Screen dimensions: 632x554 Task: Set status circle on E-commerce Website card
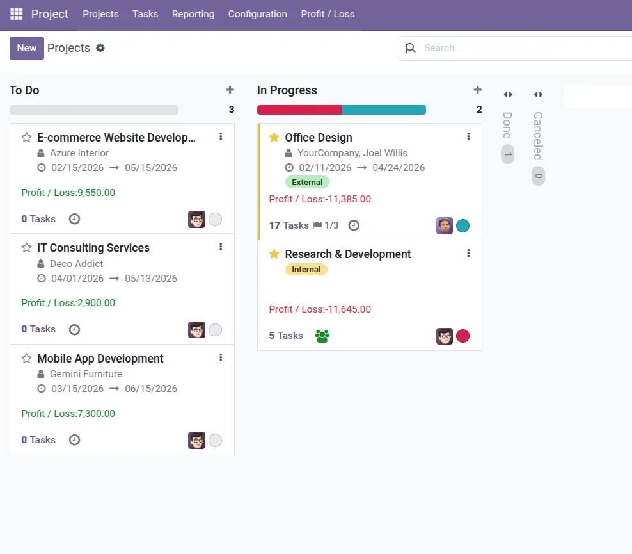[215, 219]
